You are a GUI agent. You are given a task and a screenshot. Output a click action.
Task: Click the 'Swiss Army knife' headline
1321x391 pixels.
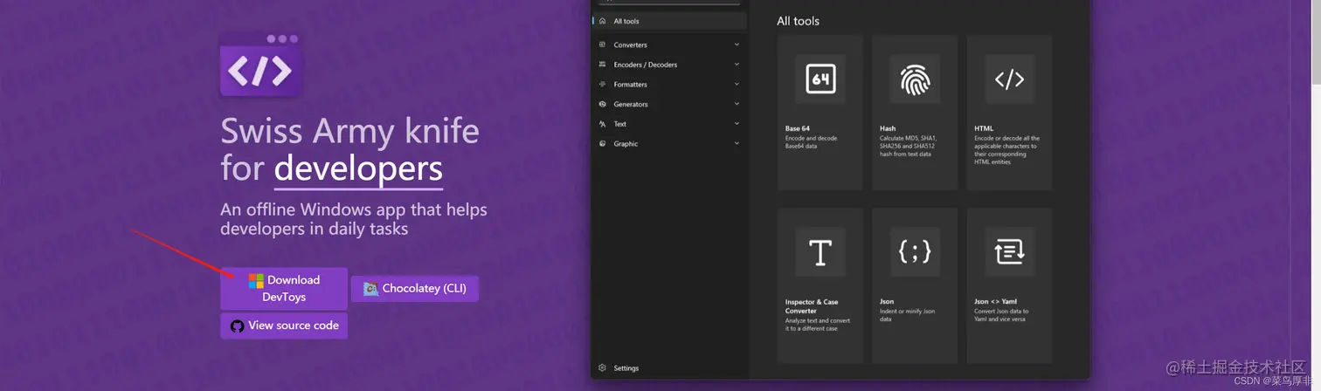(x=349, y=132)
